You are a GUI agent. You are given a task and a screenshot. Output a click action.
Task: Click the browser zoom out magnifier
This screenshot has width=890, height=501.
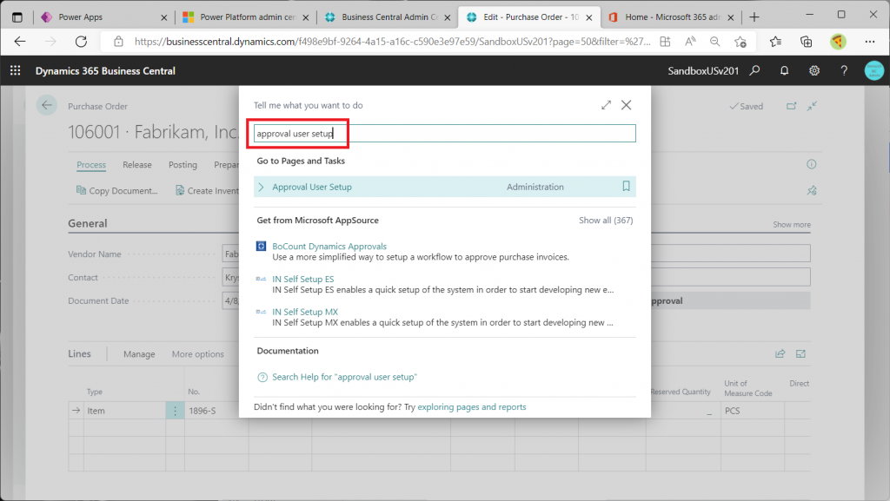pyautogui.click(x=715, y=42)
